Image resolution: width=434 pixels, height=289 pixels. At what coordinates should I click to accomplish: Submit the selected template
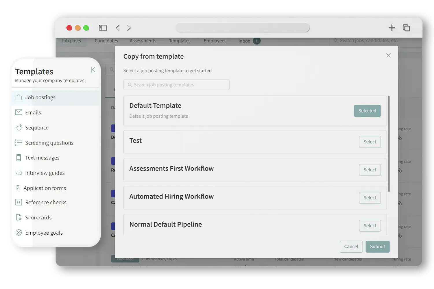[x=377, y=247]
